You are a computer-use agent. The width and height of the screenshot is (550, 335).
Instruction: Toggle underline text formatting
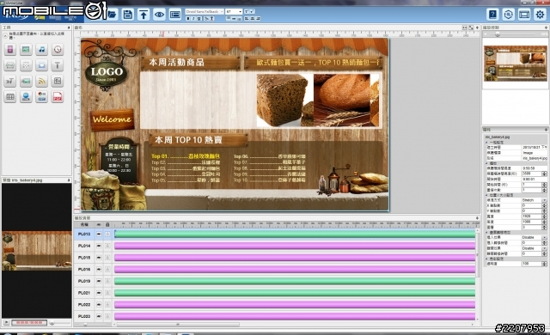(x=199, y=18)
